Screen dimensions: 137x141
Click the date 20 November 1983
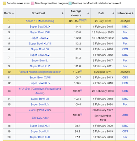103,118
